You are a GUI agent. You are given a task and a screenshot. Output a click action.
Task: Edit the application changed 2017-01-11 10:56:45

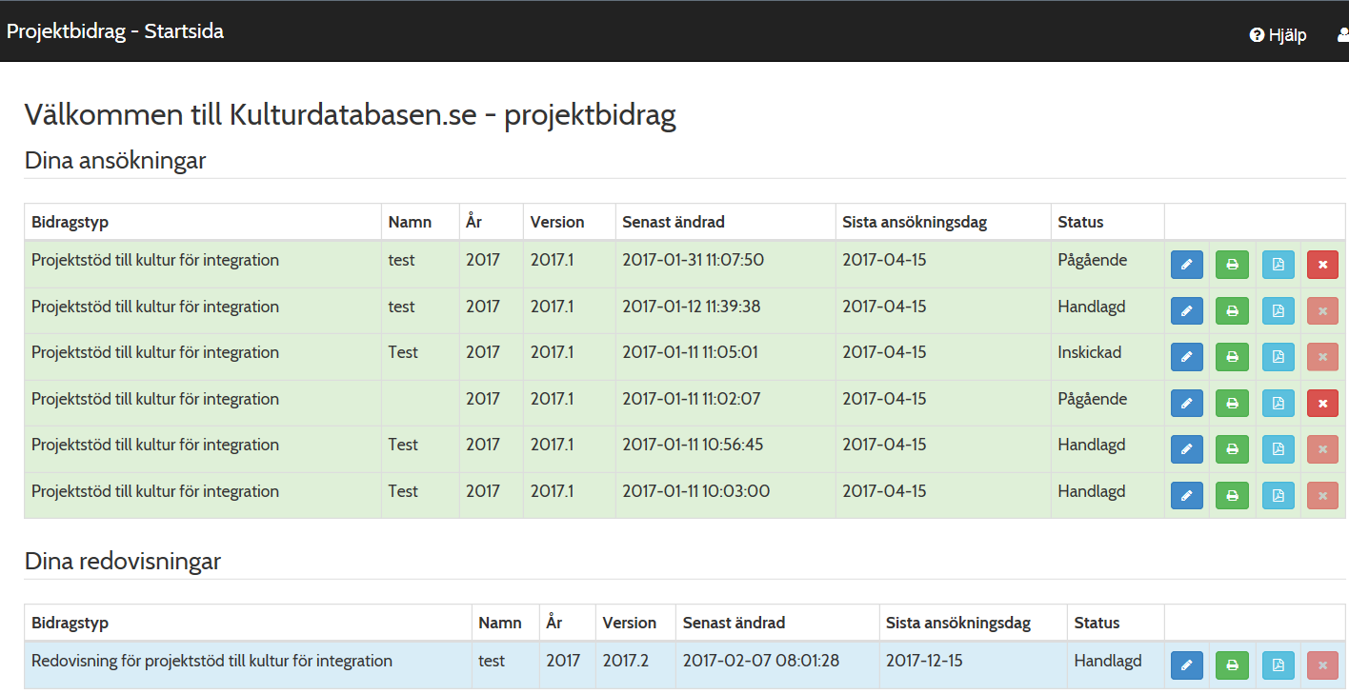click(1186, 449)
